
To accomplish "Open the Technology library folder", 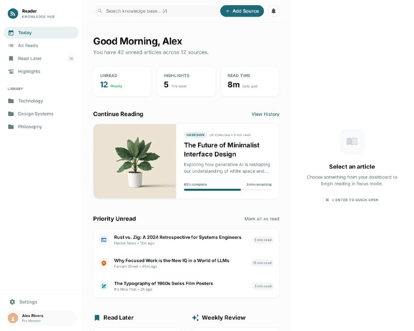I will pyautogui.click(x=41, y=101).
